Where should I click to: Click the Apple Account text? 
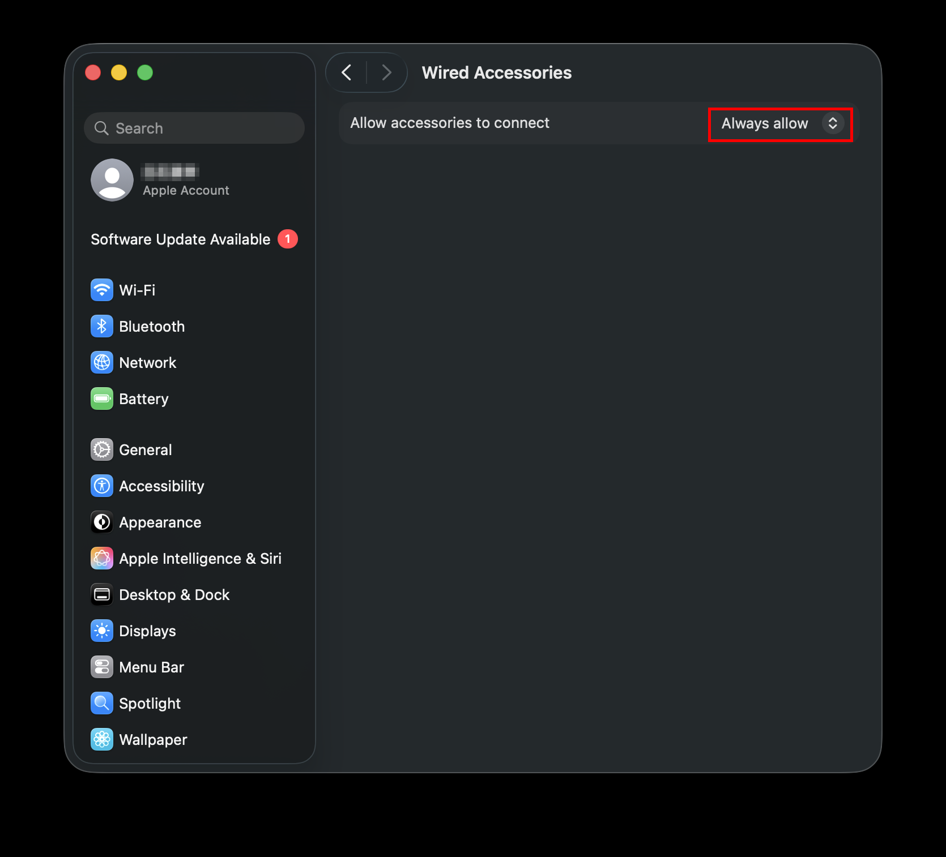tap(186, 191)
